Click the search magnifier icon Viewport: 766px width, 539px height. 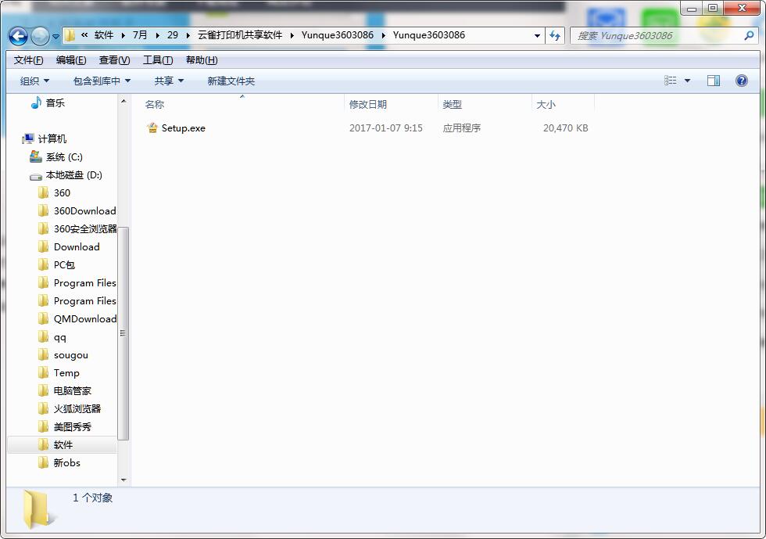(x=749, y=36)
